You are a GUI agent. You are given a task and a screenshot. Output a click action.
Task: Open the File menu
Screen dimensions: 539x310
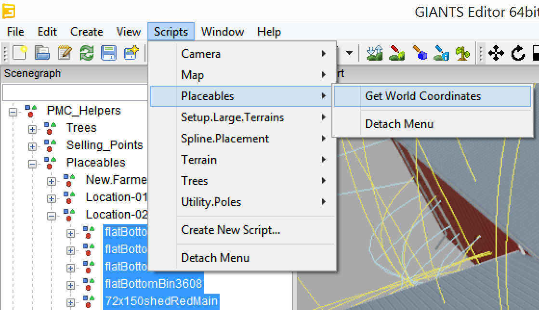(x=15, y=32)
